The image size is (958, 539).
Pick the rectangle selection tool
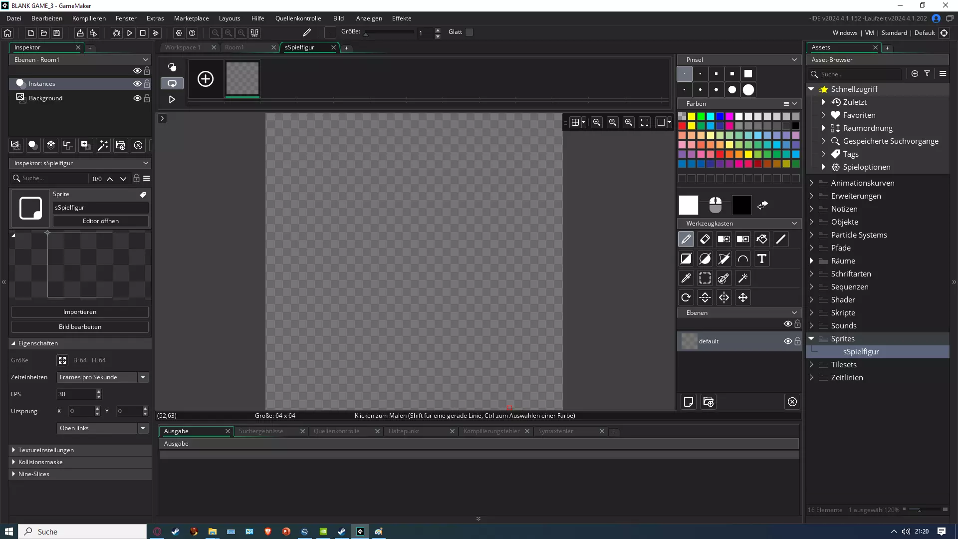[705, 278]
